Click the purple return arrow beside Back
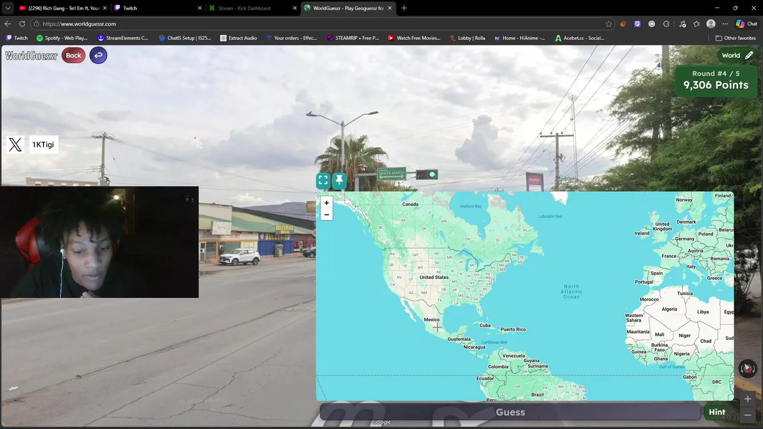This screenshot has height=429, width=763. (x=98, y=55)
